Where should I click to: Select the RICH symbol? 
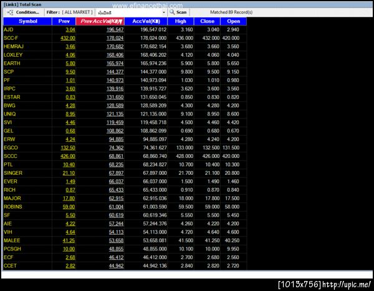[x=9, y=190]
